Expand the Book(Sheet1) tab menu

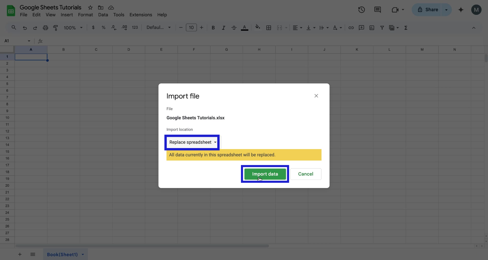(x=83, y=254)
